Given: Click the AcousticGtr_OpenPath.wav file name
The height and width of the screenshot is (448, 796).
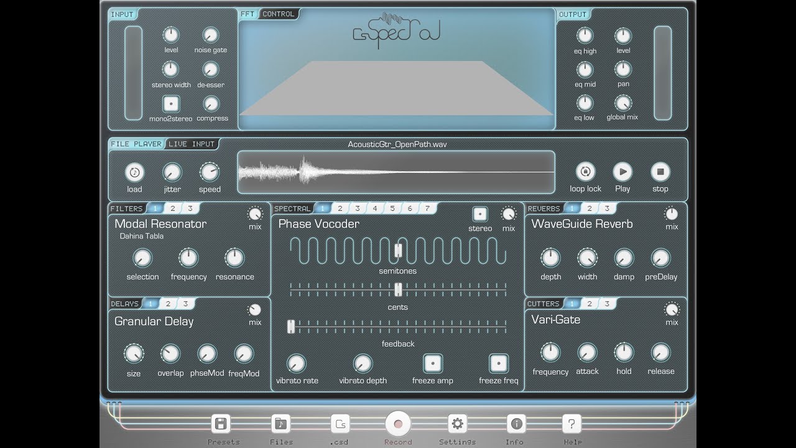Looking at the screenshot, I should 397,144.
